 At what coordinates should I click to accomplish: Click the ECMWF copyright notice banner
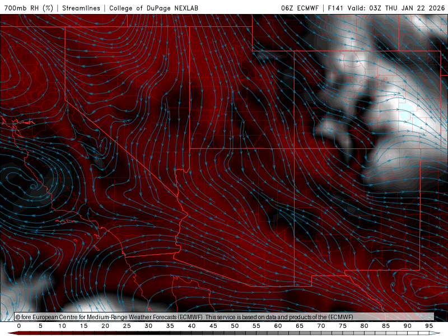pos(225,317)
